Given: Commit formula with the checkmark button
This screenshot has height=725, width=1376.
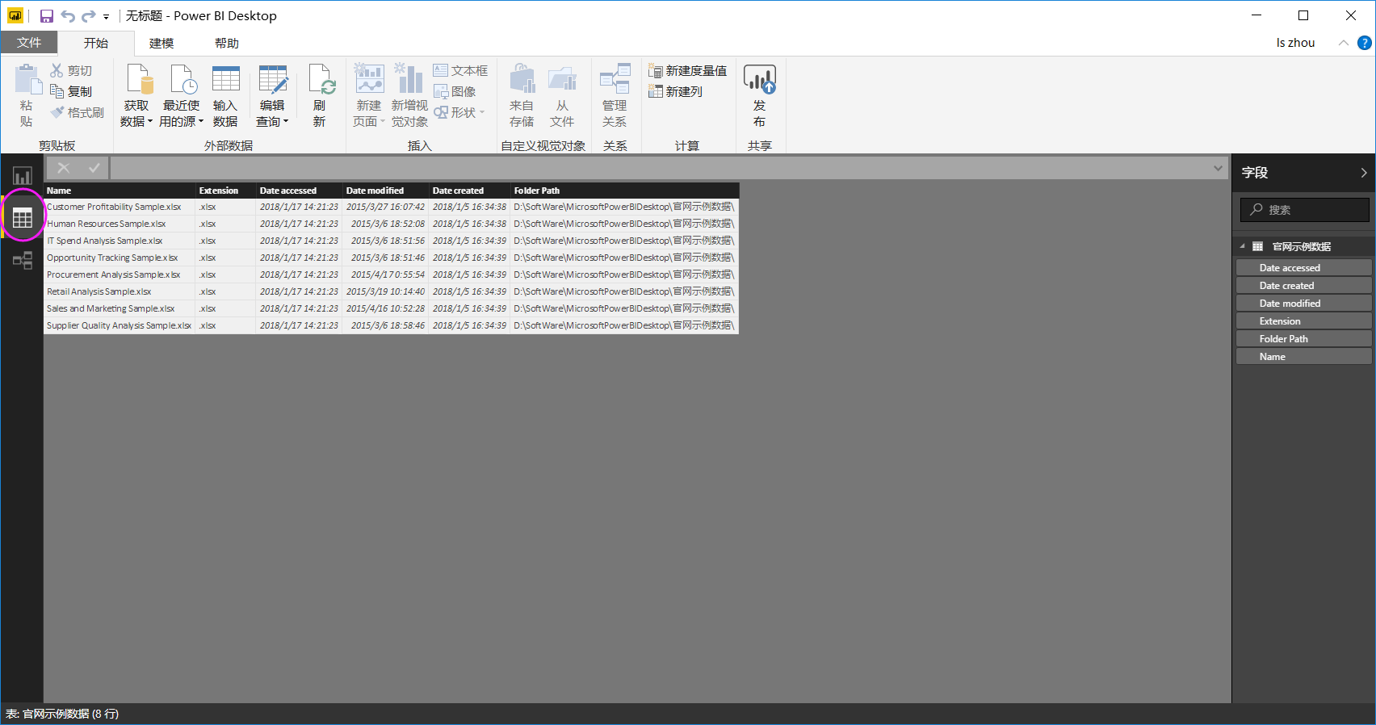Looking at the screenshot, I should point(94,168).
